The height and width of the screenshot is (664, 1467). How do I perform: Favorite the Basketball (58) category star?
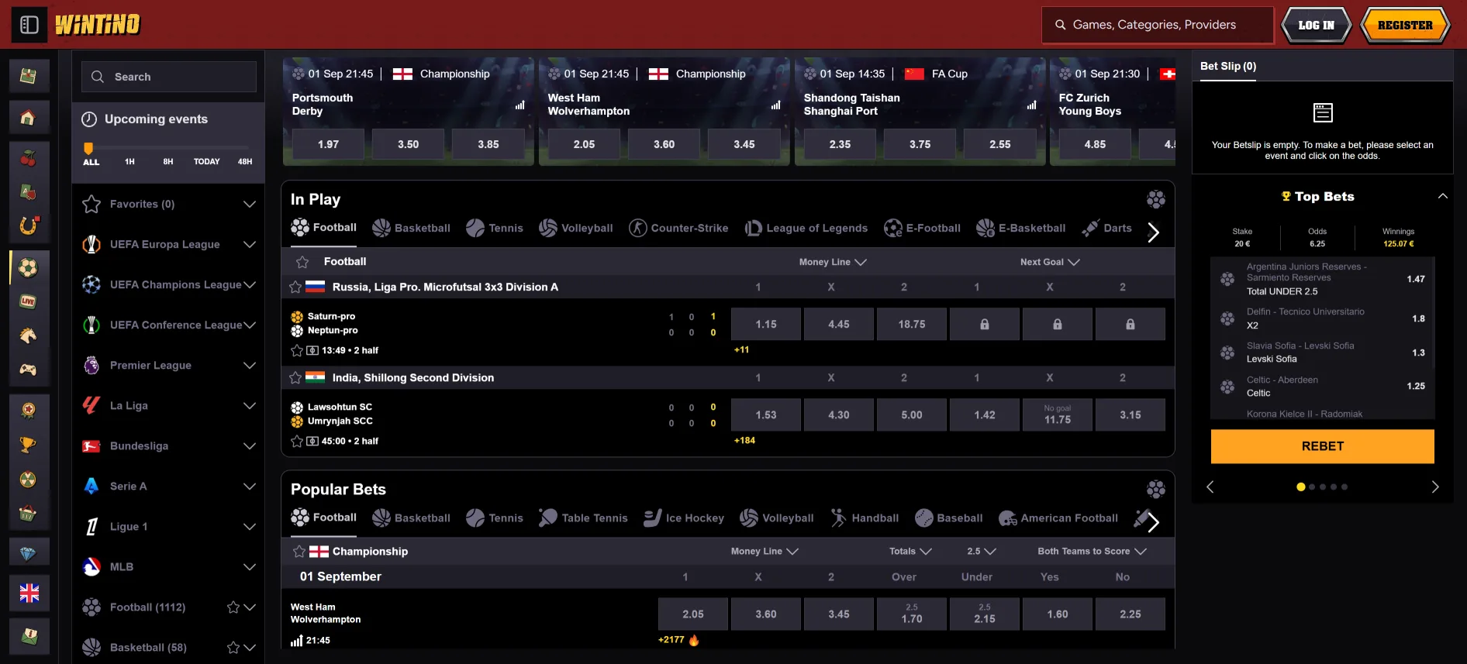click(233, 648)
